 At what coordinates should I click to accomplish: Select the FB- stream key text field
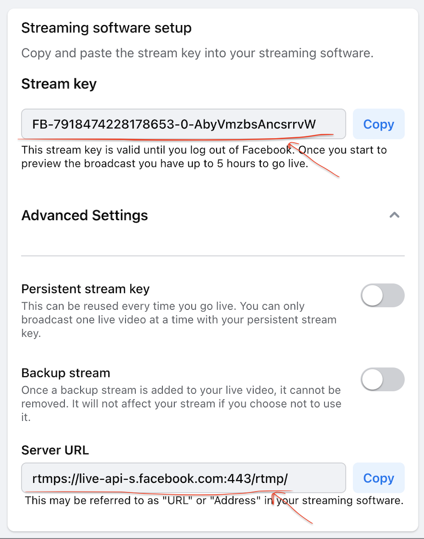coord(183,124)
